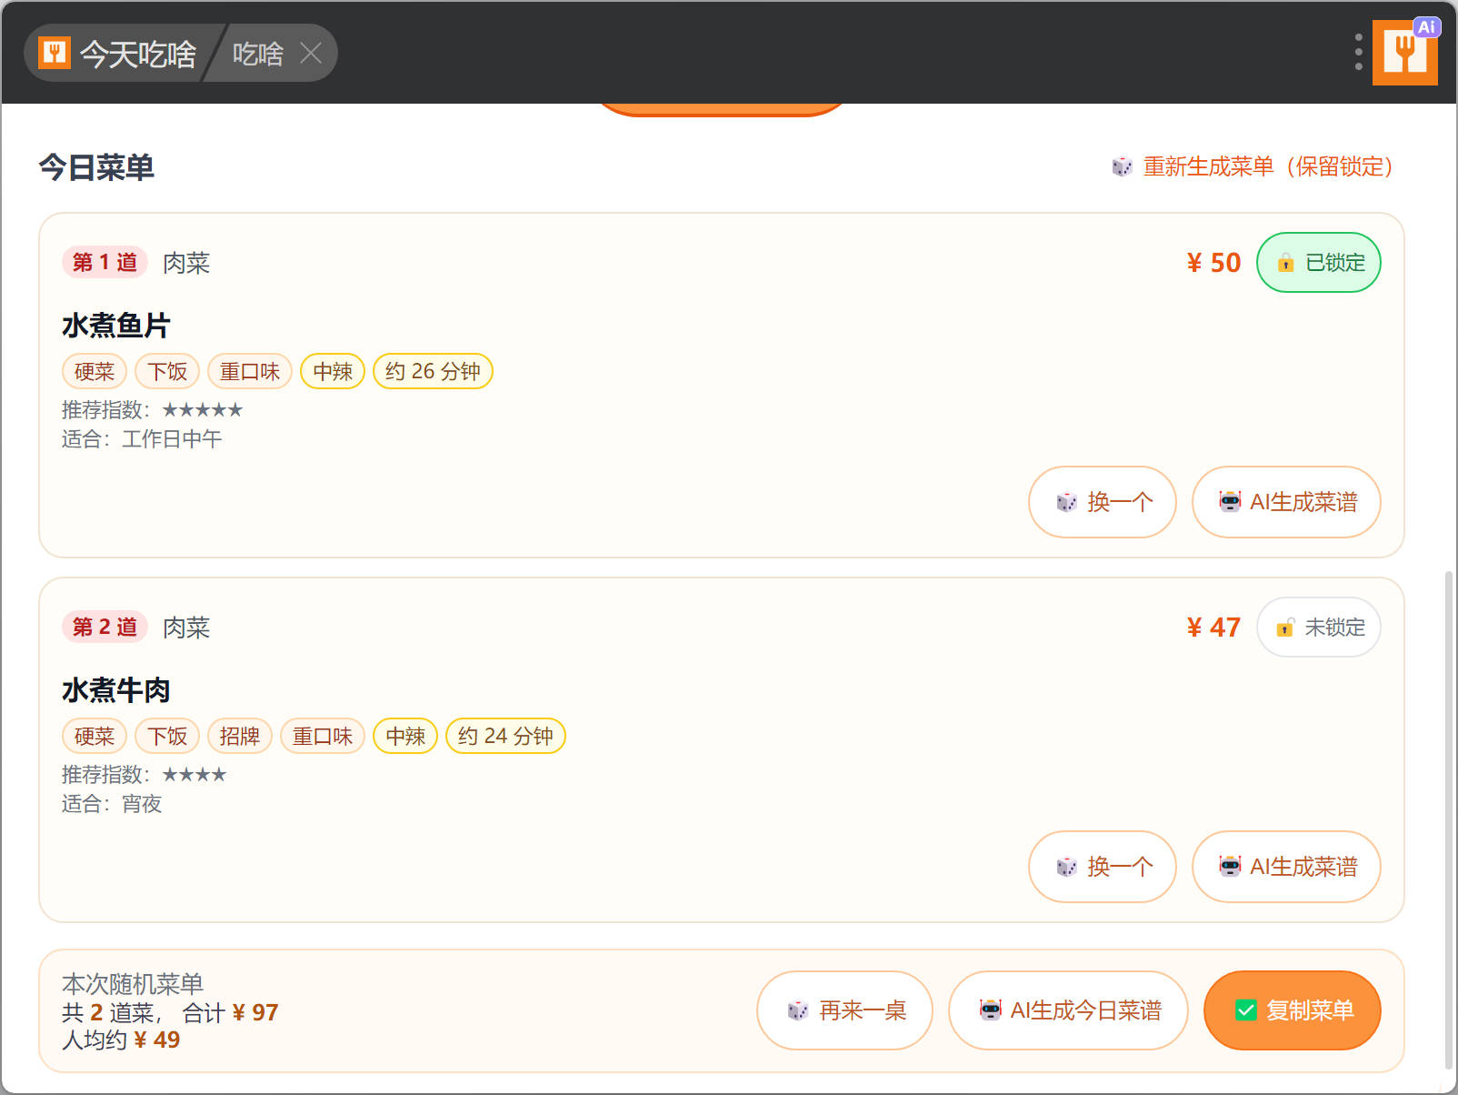Image resolution: width=1458 pixels, height=1095 pixels.
Task: Click 下饭 tag on 水煮牛肉
Action: (167, 736)
